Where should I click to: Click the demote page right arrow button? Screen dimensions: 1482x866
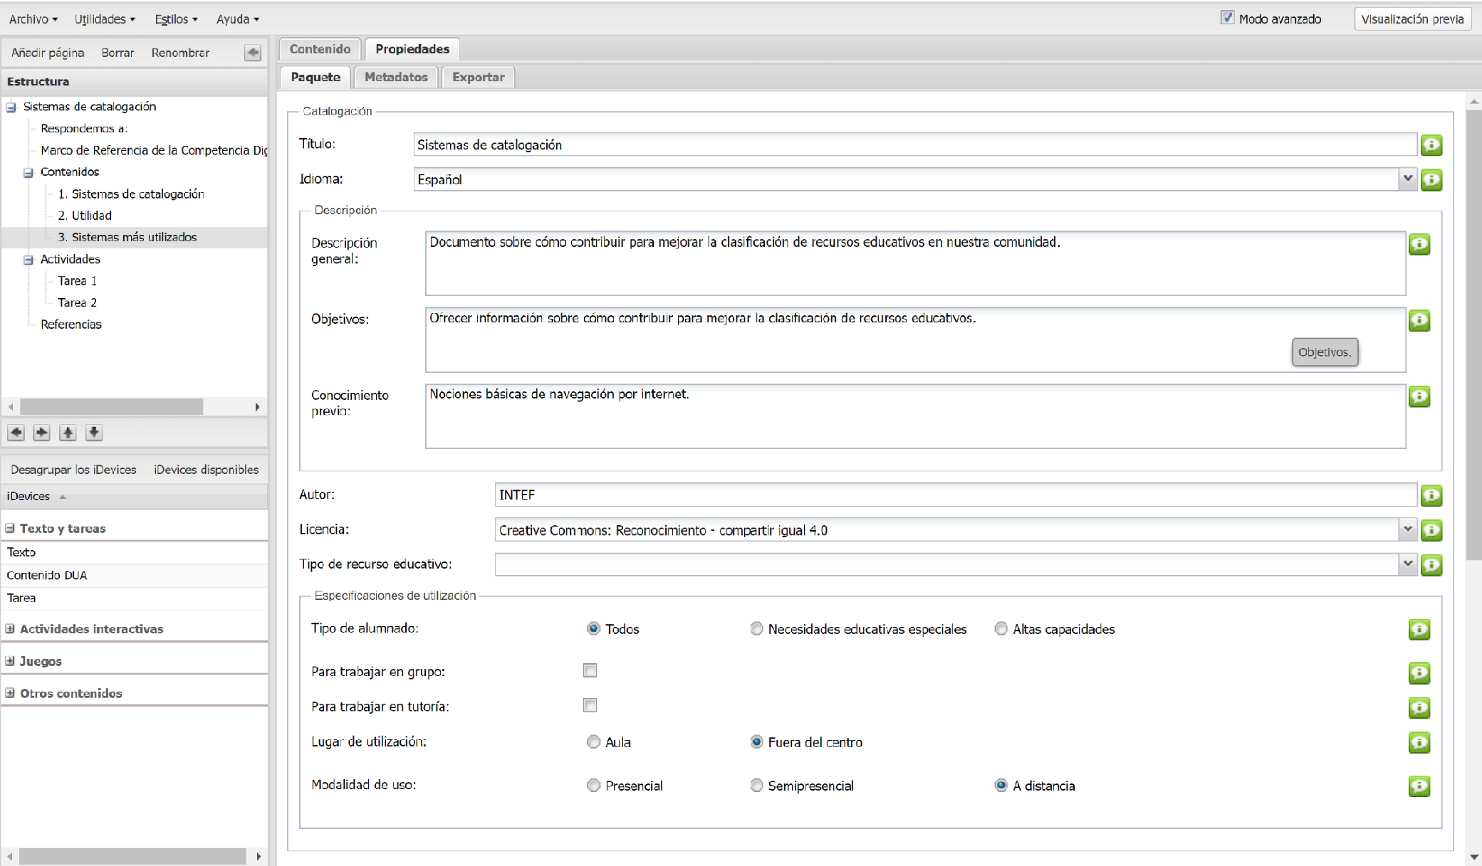(42, 433)
